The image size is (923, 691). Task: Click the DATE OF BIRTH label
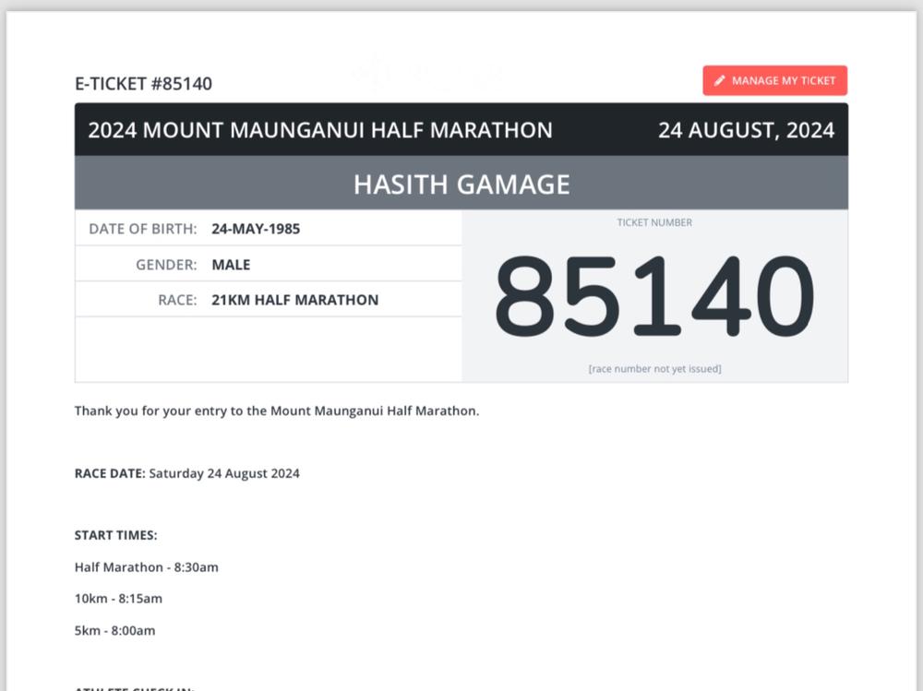click(x=142, y=229)
